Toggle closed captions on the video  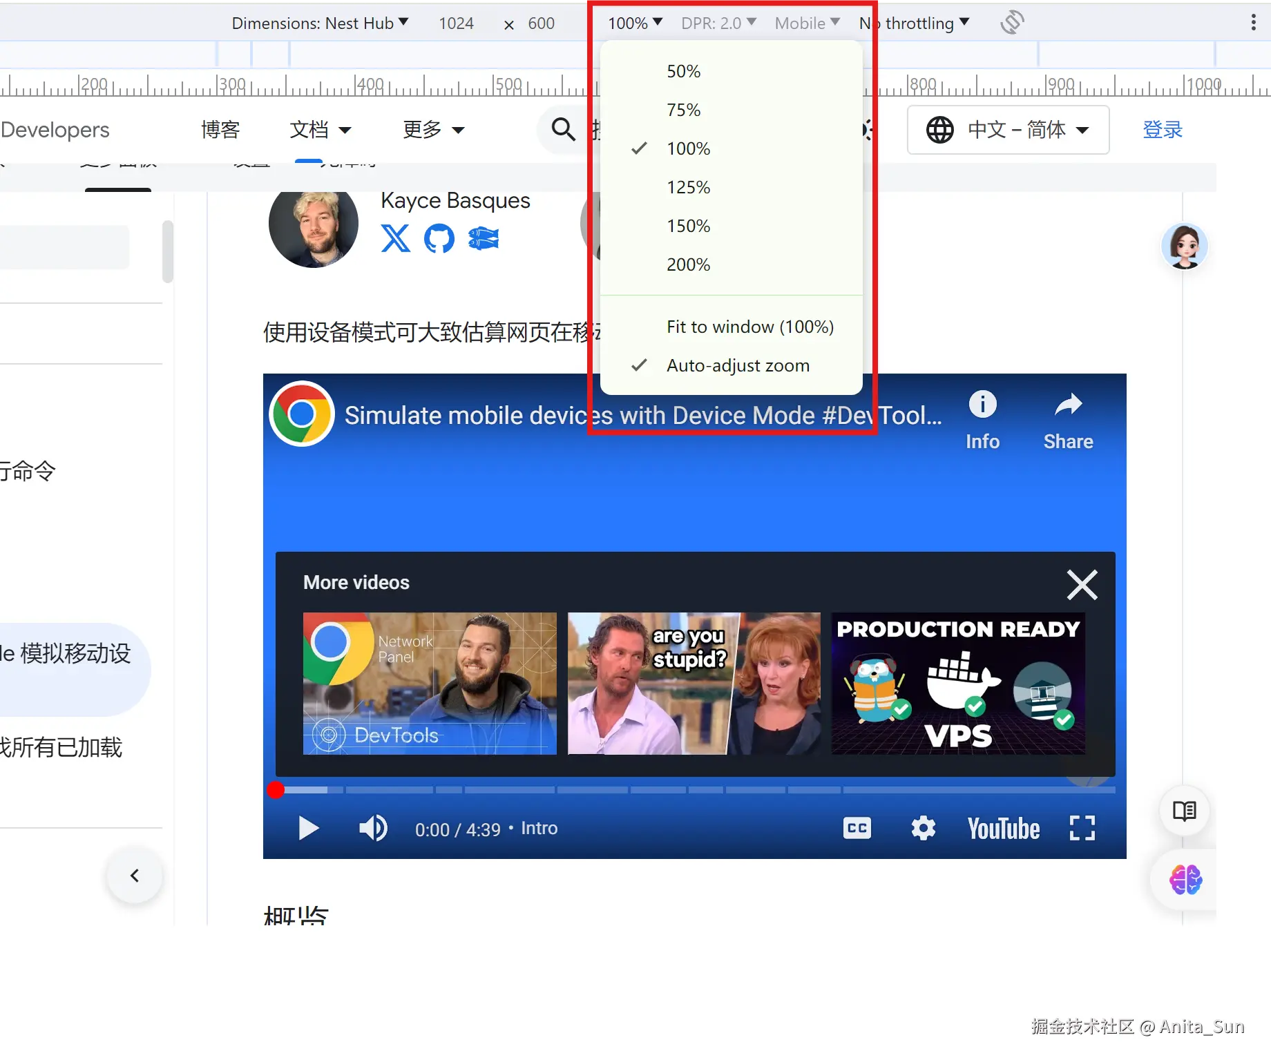tap(857, 828)
